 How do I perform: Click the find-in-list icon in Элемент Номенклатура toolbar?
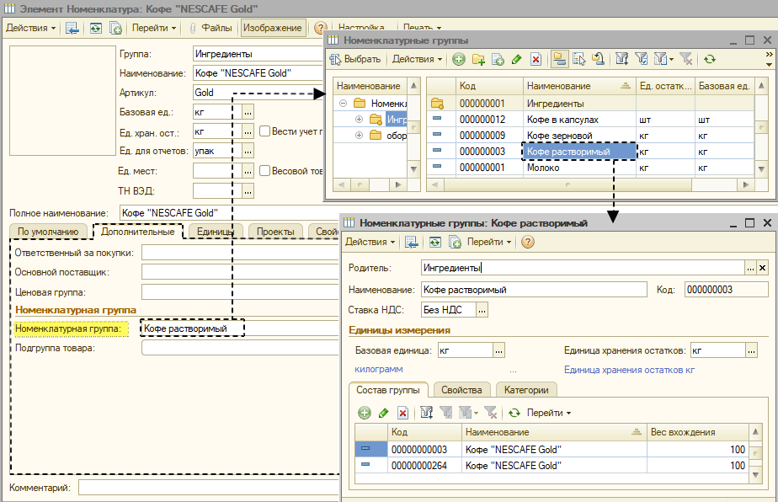point(72,29)
